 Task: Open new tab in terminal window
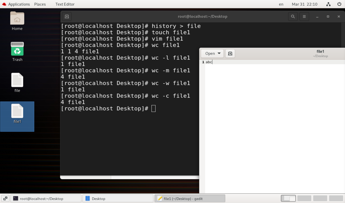[67, 17]
